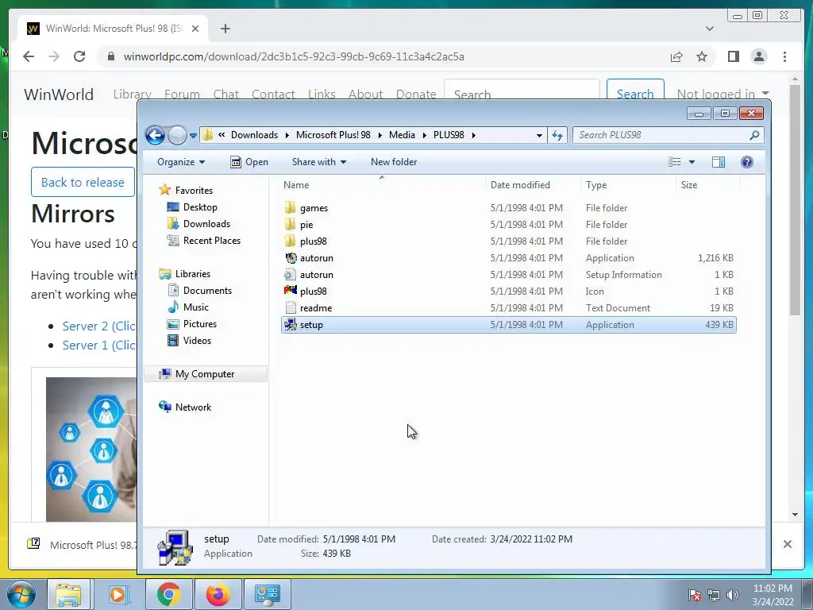Screen dimensions: 813x610
Task: Click the Network icon in sidebar
Action: click(165, 407)
